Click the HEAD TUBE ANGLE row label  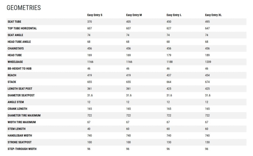click(19, 42)
